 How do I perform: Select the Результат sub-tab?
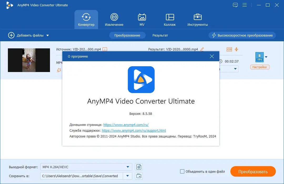(x=160, y=35)
